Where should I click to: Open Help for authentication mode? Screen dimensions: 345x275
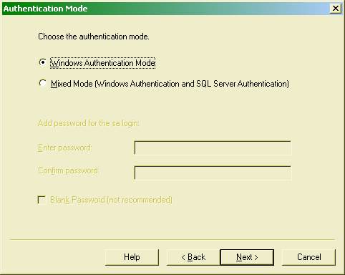(132, 257)
